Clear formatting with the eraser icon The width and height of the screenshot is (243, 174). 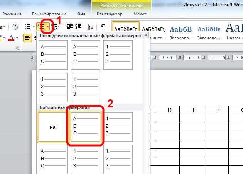[x=15, y=27]
